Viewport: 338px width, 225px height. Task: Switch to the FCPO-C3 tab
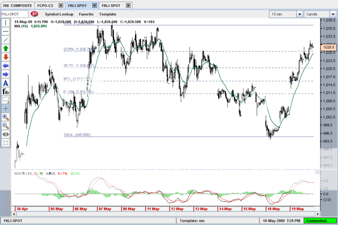pos(45,4)
